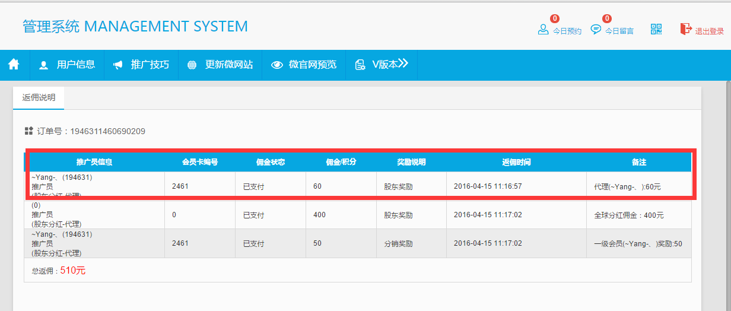Image resolution: width=731 pixels, height=311 pixels.
Task: Click the 退出登录 door icon
Action: coord(686,29)
